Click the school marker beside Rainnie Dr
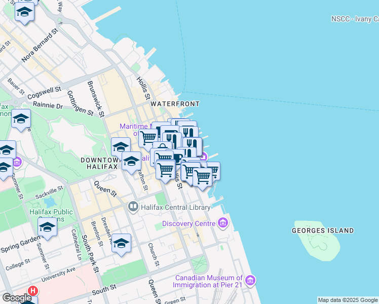The height and width of the screenshot is (304, 379). [21, 120]
